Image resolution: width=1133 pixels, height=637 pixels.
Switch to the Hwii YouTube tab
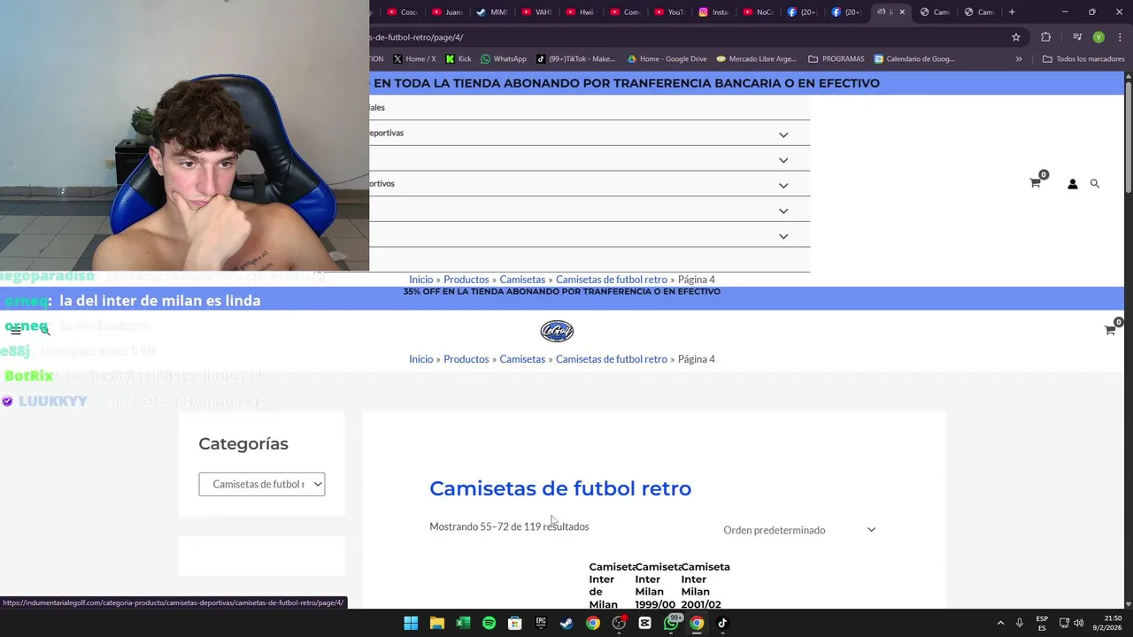click(581, 12)
